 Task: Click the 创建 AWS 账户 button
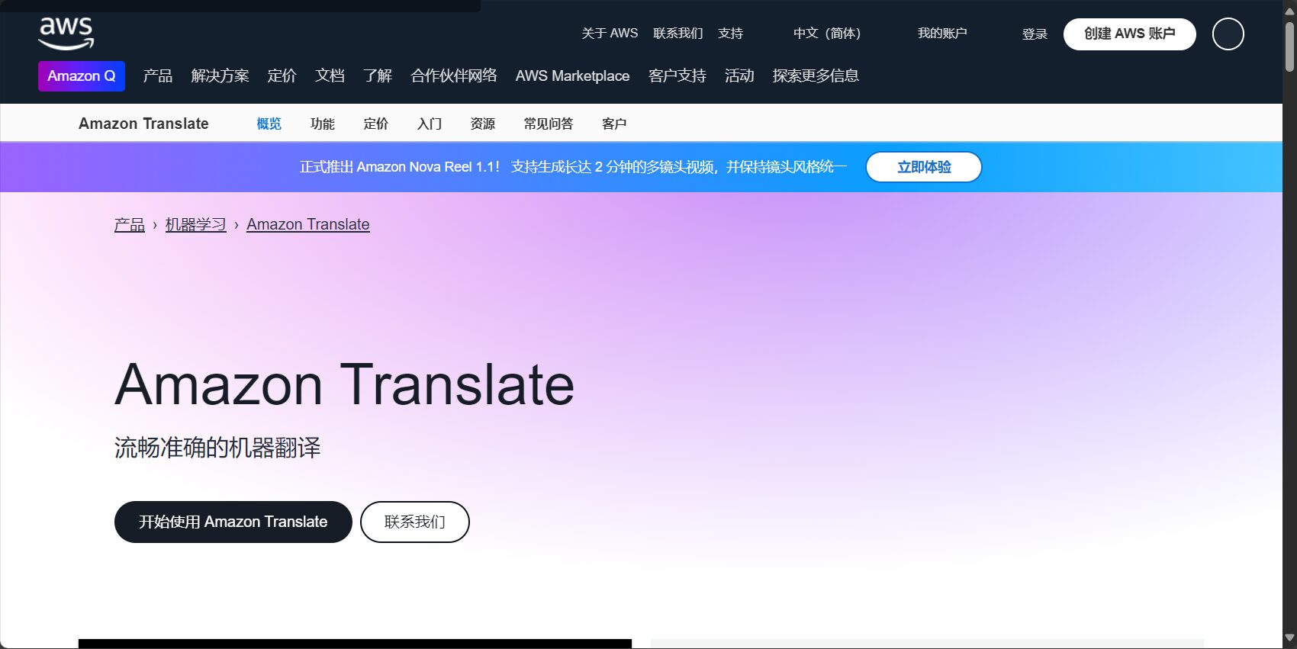click(x=1130, y=34)
